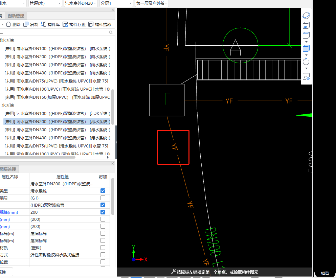Toggle the 材质 (塑料) checkbox
Screen dimensions: 336x278
(103, 248)
